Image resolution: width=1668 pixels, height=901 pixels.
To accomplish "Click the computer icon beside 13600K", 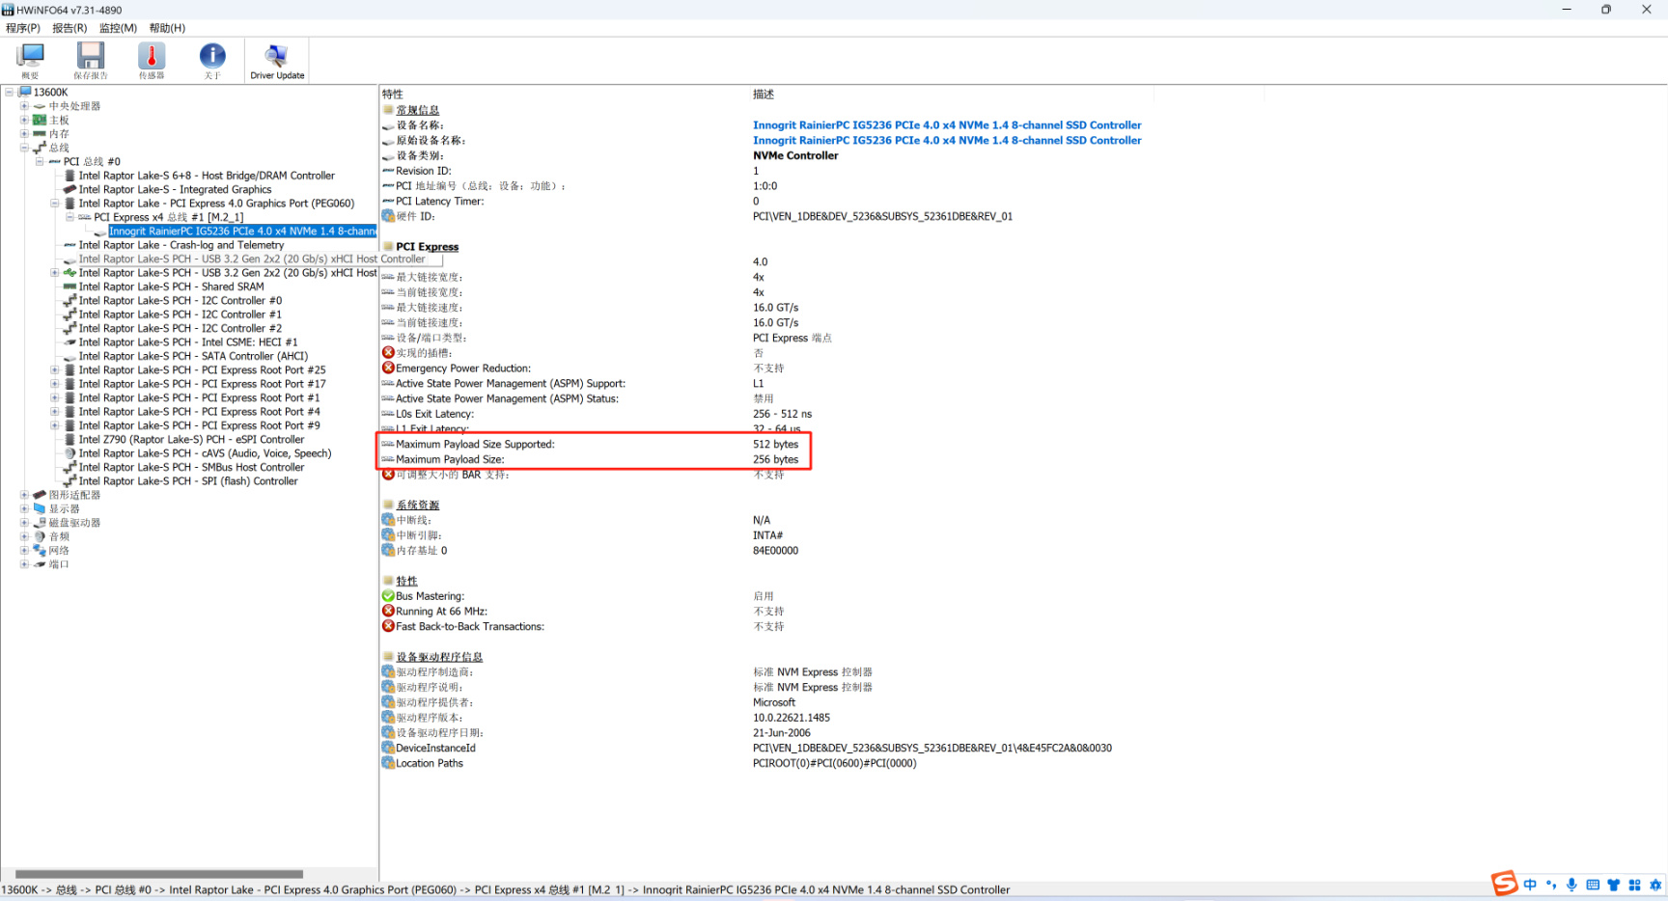I will click(25, 93).
